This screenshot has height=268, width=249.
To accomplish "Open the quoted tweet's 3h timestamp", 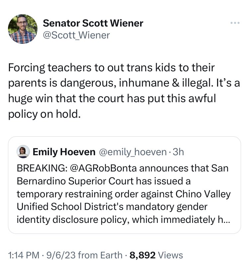I will (x=179, y=152).
